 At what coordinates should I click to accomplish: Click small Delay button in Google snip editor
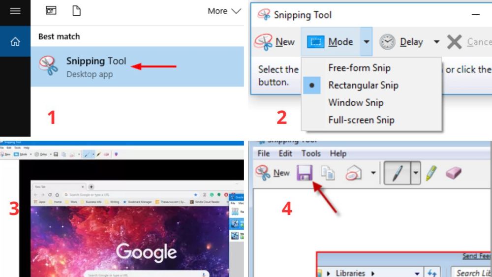[41, 154]
